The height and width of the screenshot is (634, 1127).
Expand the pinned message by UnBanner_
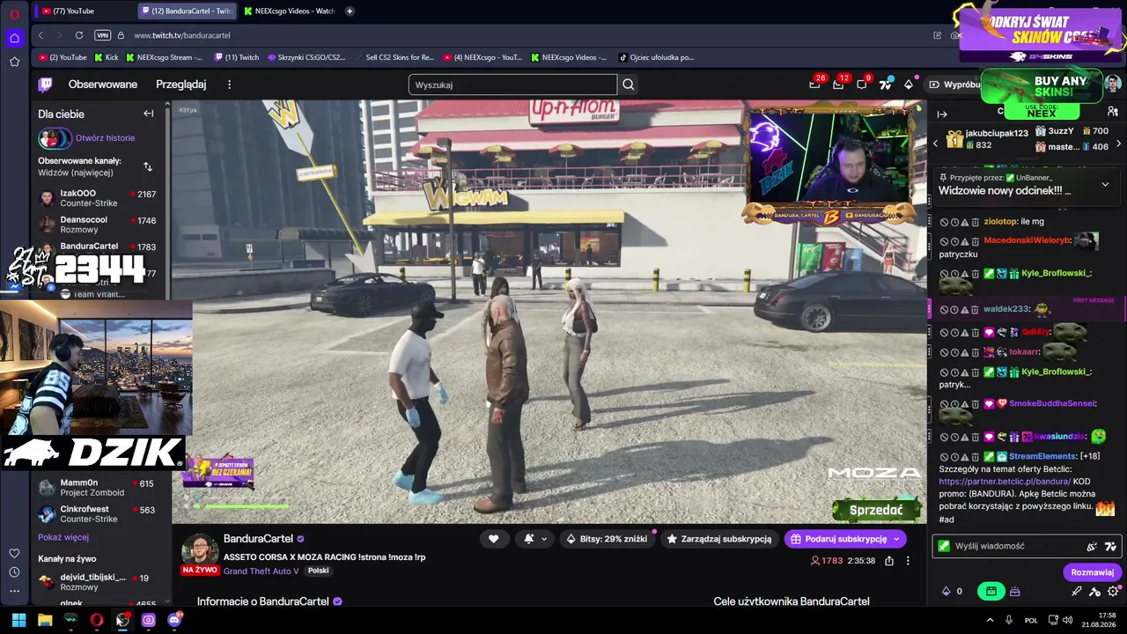coord(1105,184)
